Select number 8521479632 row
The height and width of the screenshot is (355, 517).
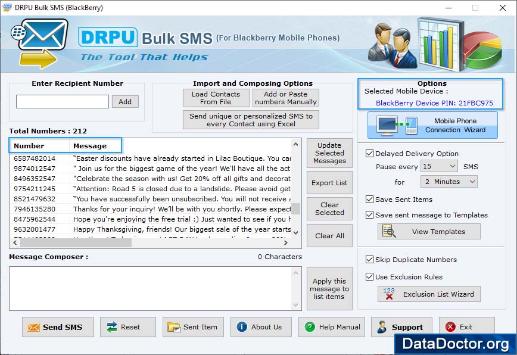[x=150, y=199]
